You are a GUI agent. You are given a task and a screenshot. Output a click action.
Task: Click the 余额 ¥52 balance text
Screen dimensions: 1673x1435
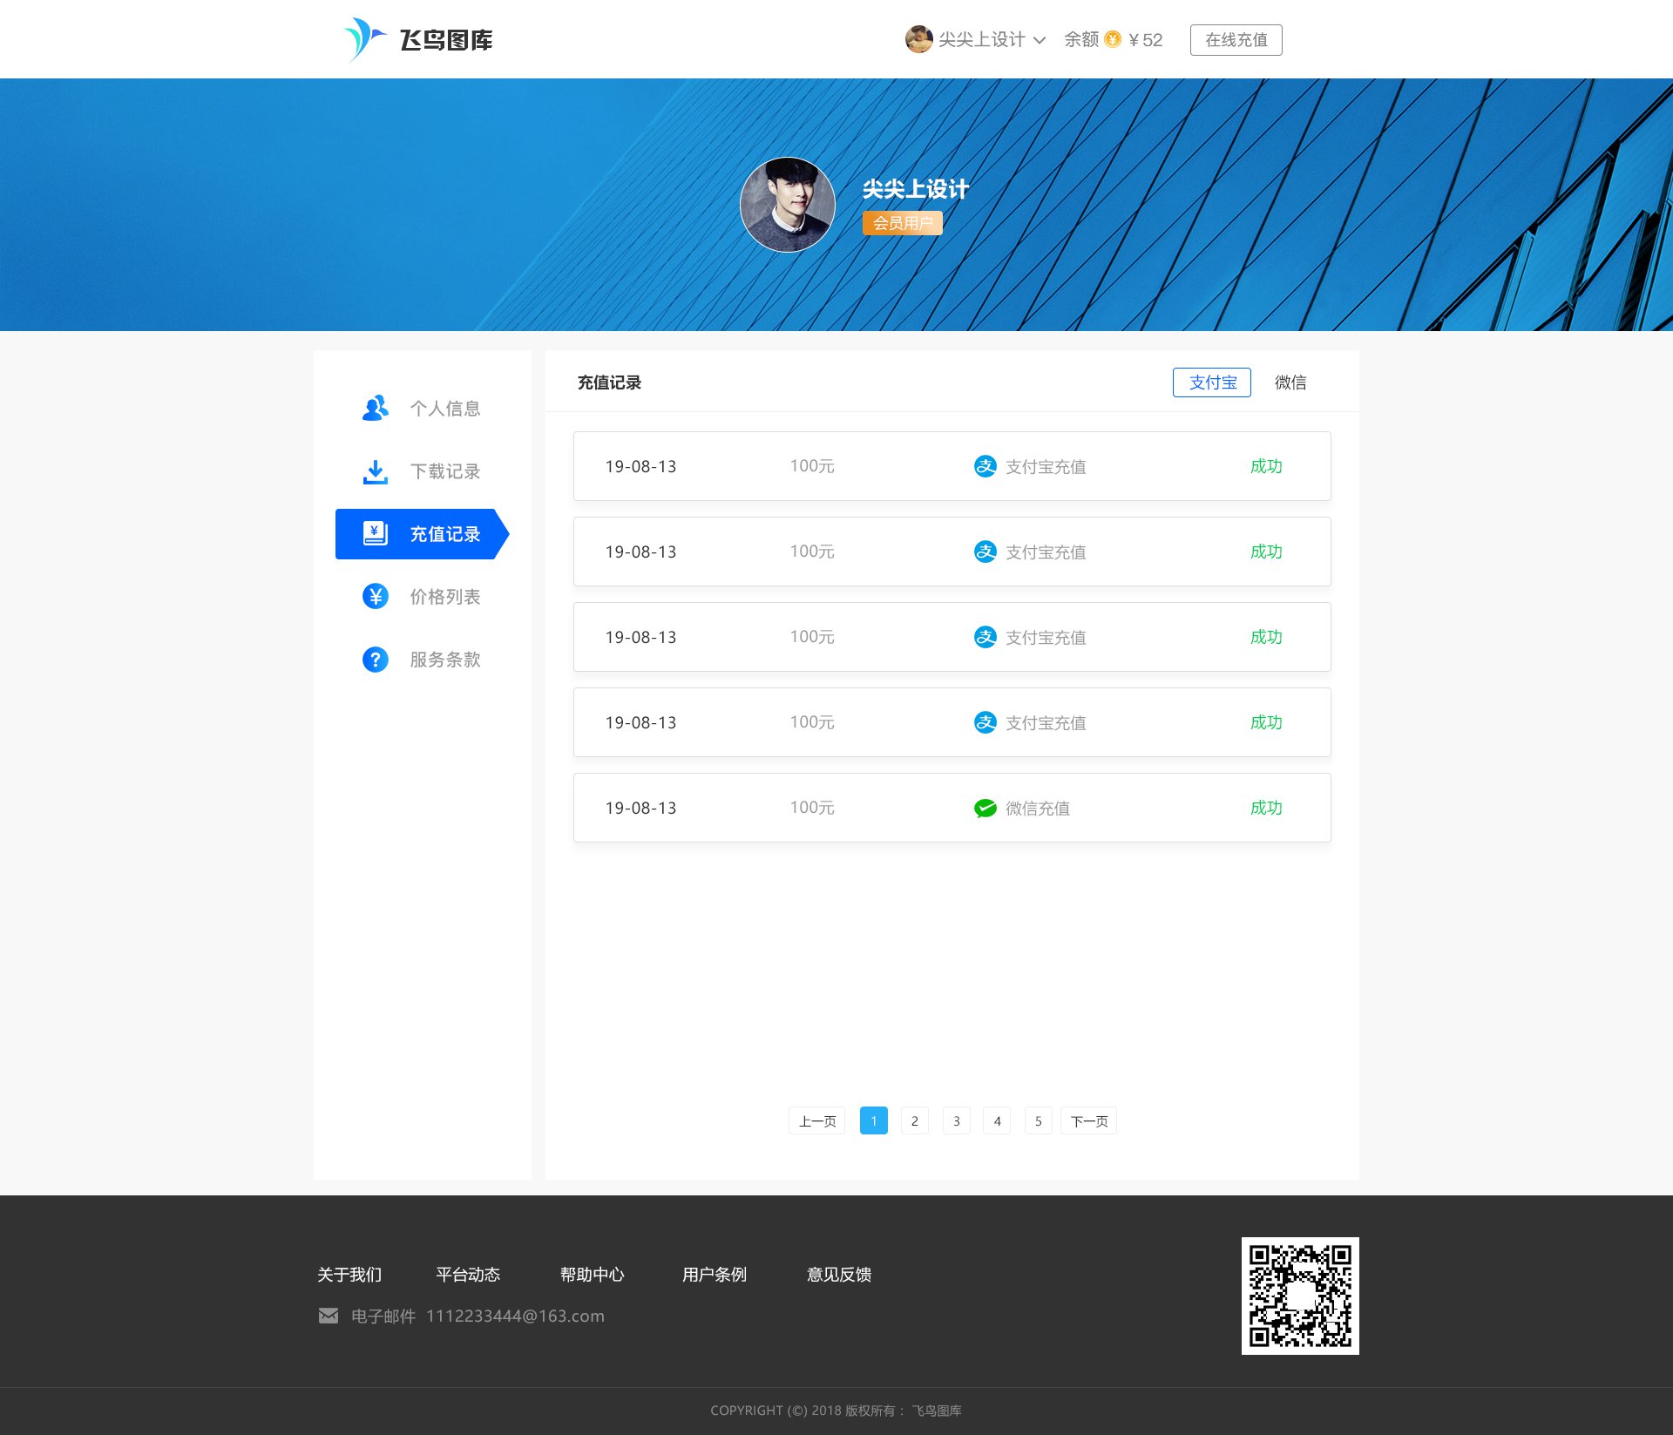tap(1113, 40)
